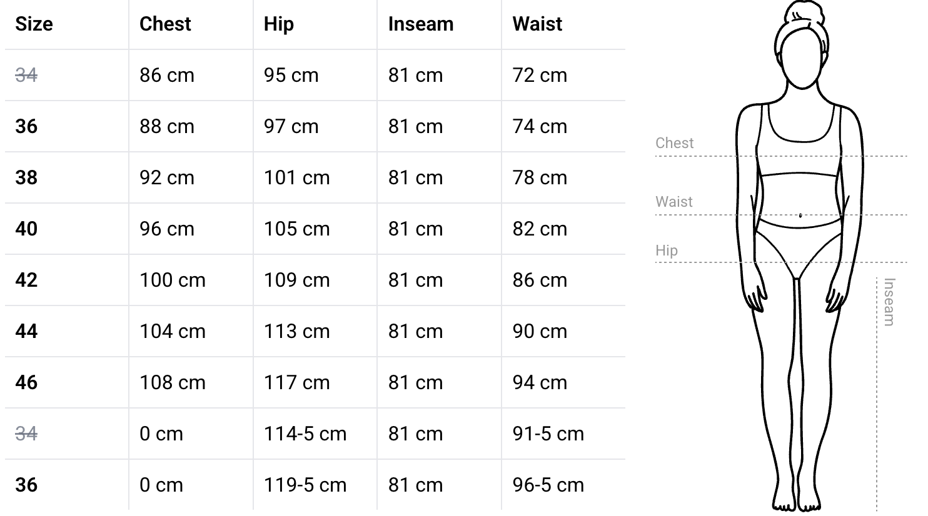Image resolution: width=928 pixels, height=516 pixels.
Task: Click the Chest label on body diagram
Action: [x=674, y=143]
